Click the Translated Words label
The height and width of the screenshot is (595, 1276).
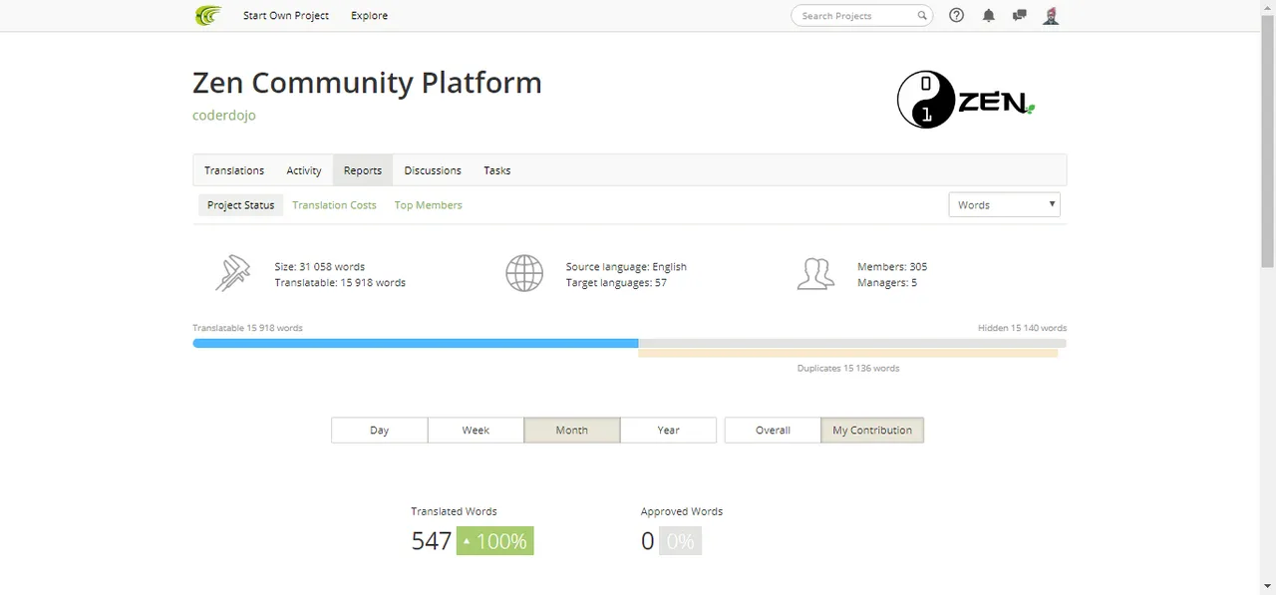click(454, 511)
